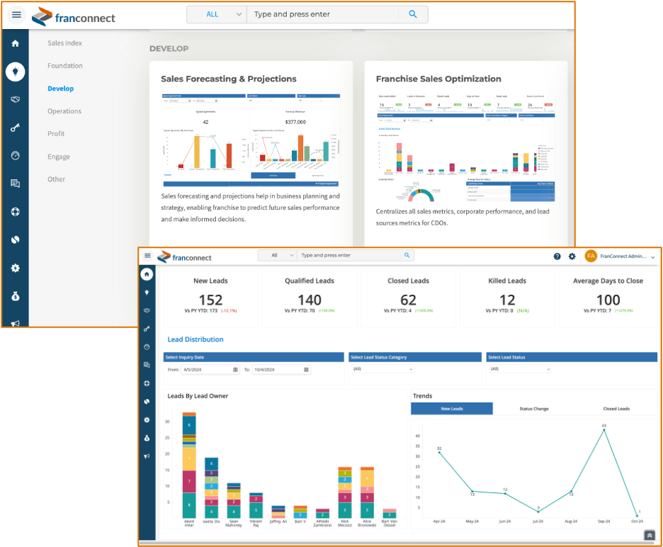Select lightbulb icon in back window sidebar
Screen dimensions: 663x547
pos(15,72)
